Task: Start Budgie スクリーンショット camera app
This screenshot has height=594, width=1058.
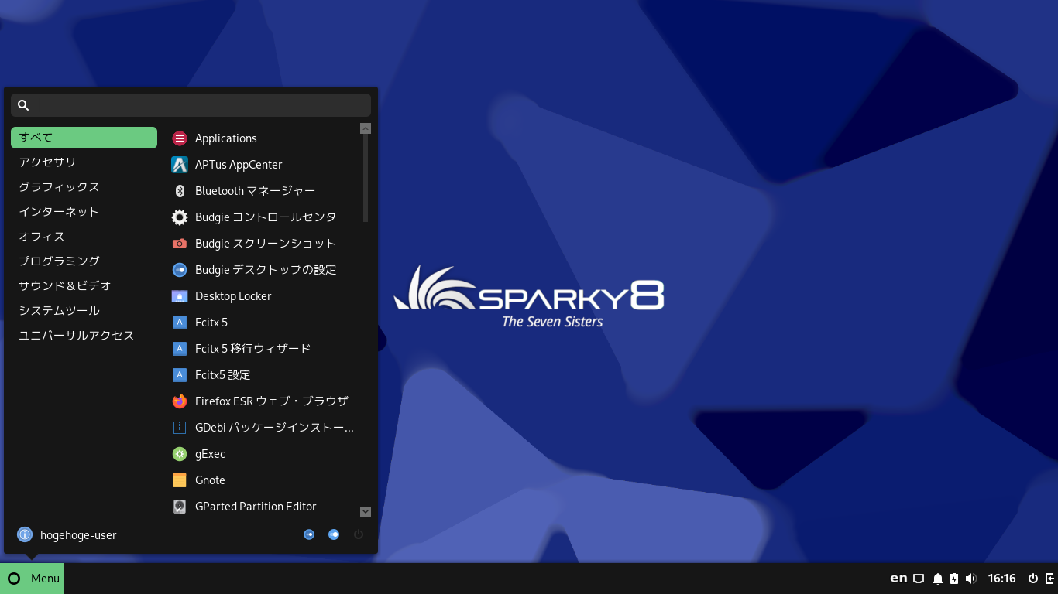Action: (262, 244)
